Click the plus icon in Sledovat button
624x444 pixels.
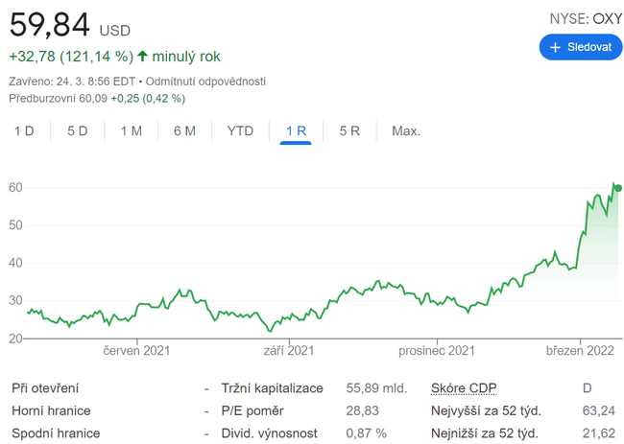(555, 47)
